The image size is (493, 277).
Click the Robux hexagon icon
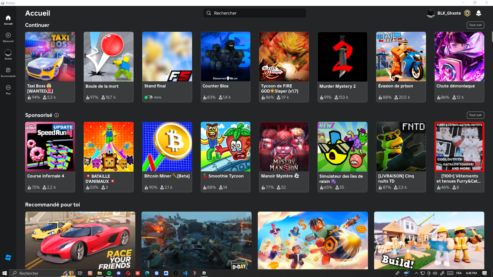[467, 13]
